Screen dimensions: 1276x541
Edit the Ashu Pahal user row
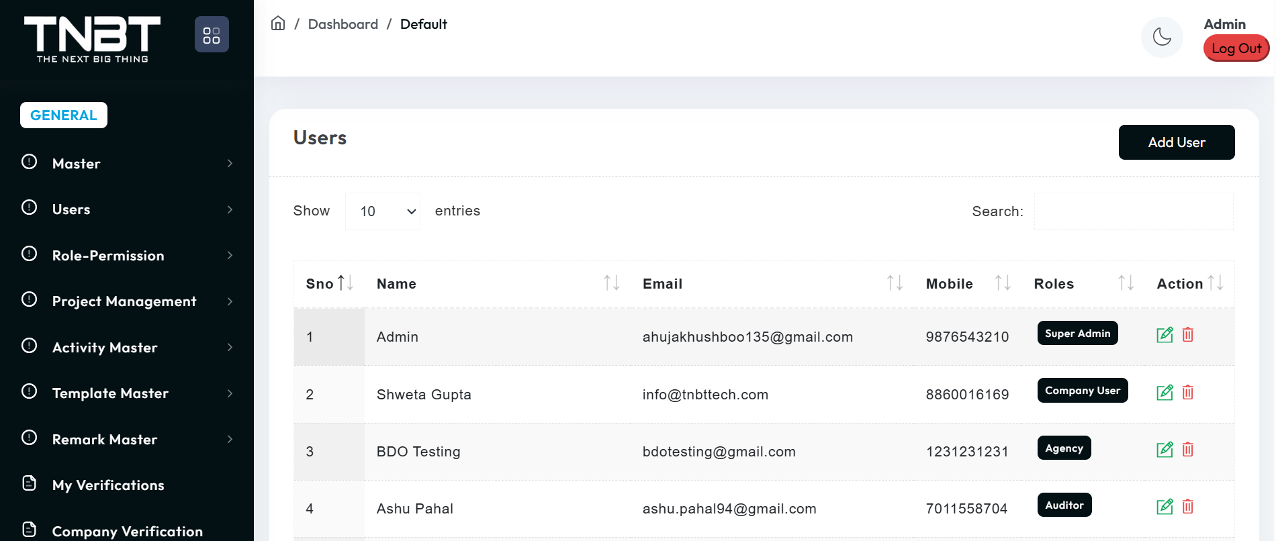(x=1165, y=507)
